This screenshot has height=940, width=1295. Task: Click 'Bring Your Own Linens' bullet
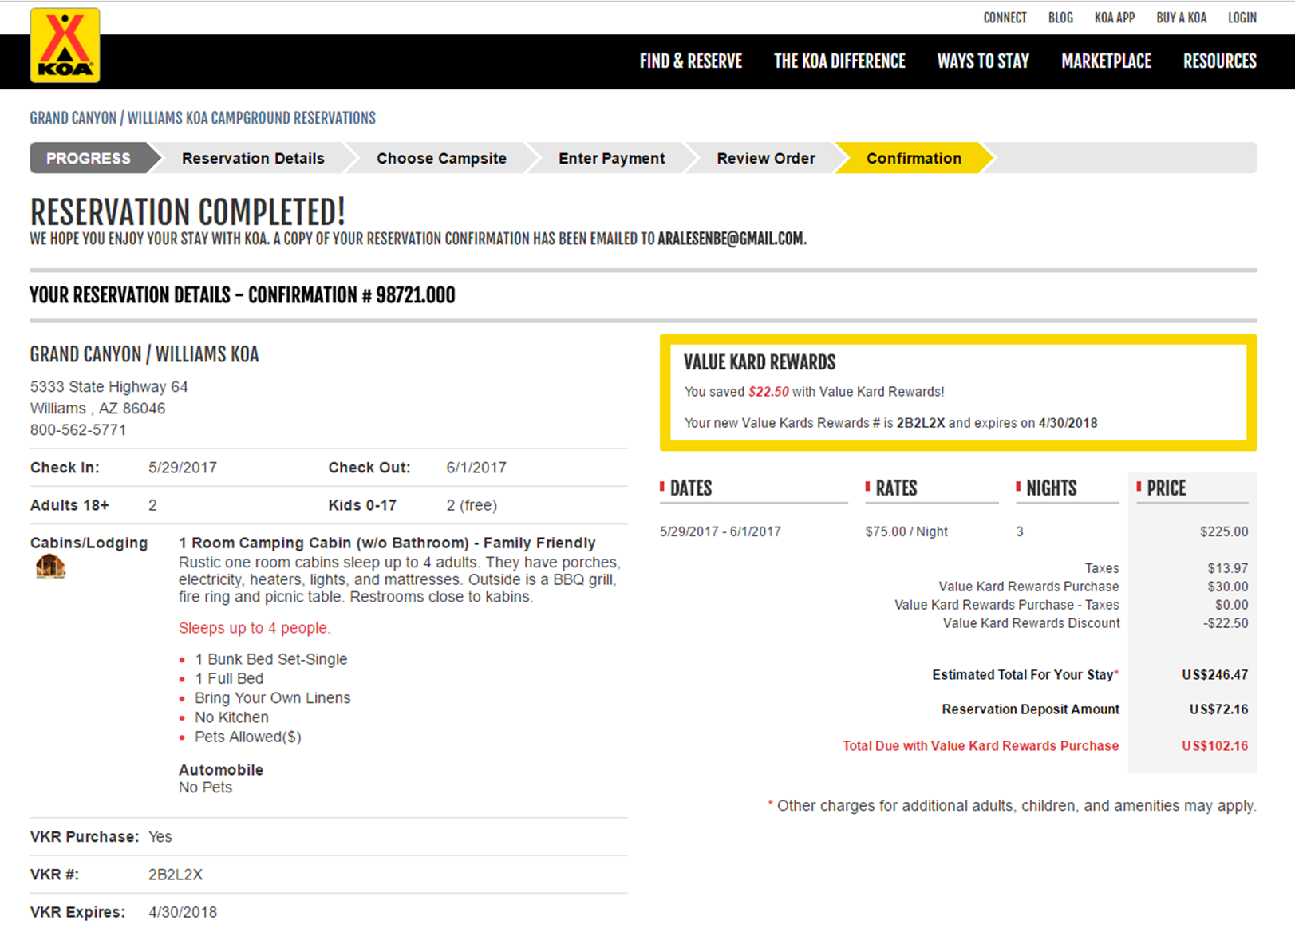point(272,698)
